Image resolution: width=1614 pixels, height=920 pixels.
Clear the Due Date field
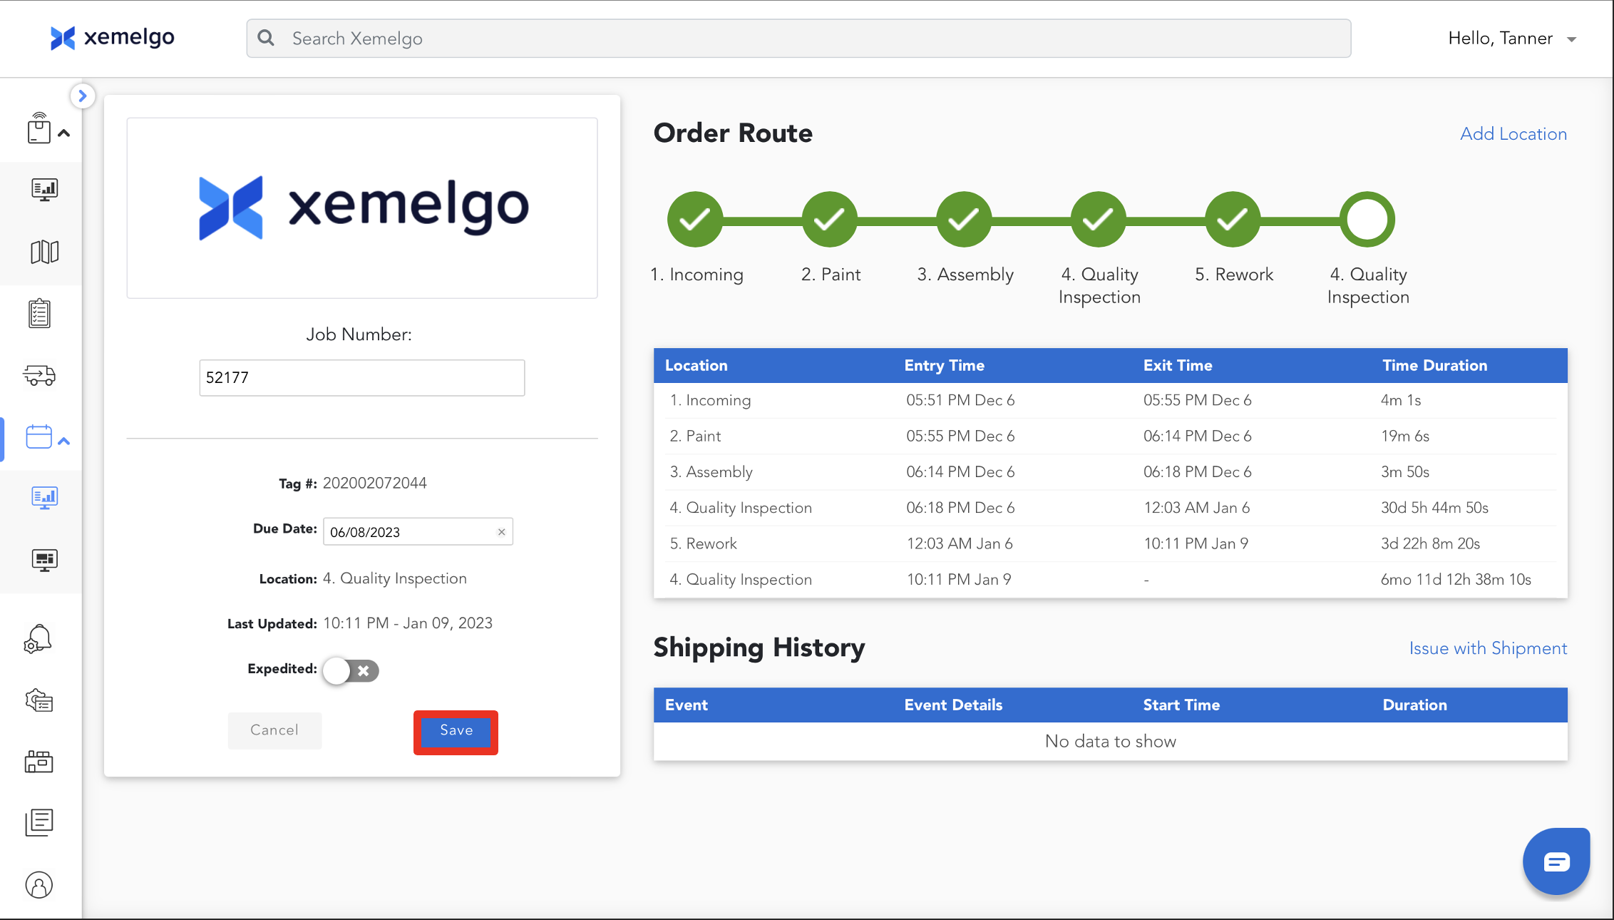pos(501,532)
